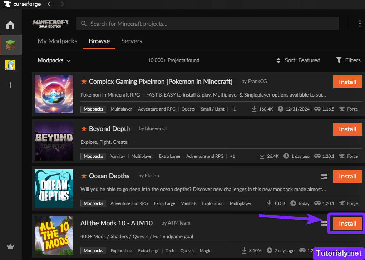Open the Pixelmon modpack thumbnail

coord(54,94)
